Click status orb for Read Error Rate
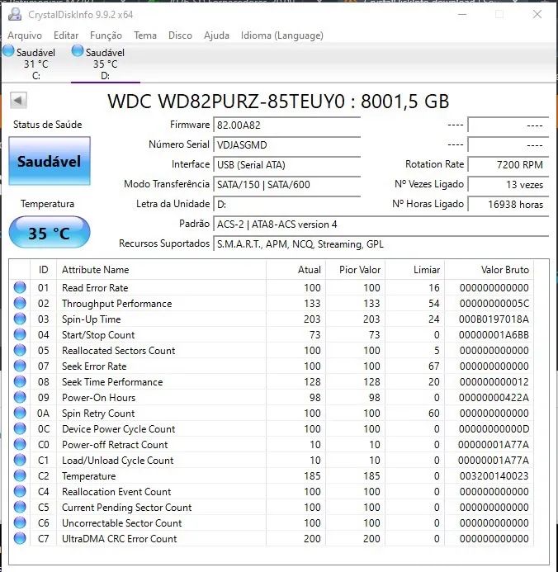 [20, 287]
